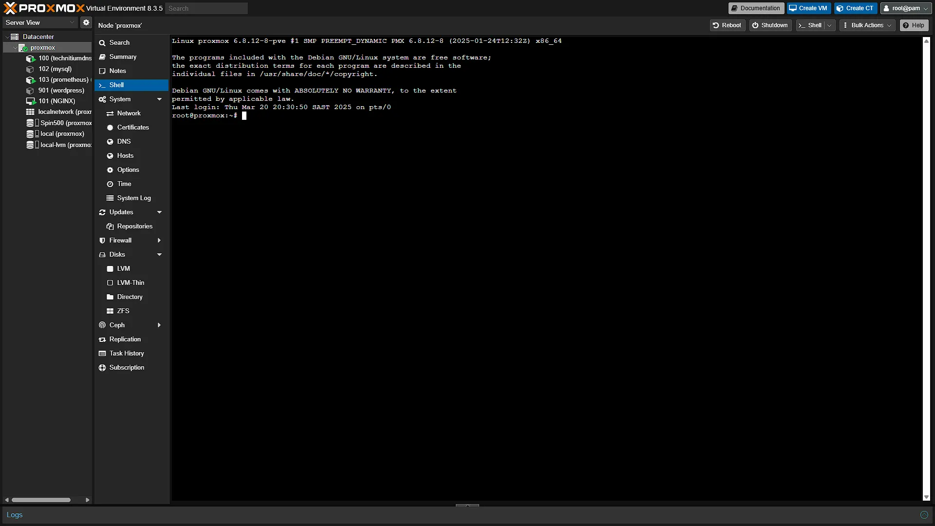Select the 102 (mysql) container icon

(30, 69)
